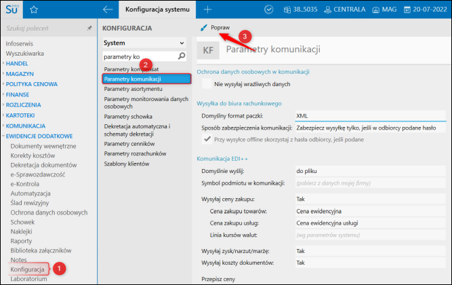The image size is (452, 285).
Task: Open Automatyzacja in sidebar
Action: (30, 193)
